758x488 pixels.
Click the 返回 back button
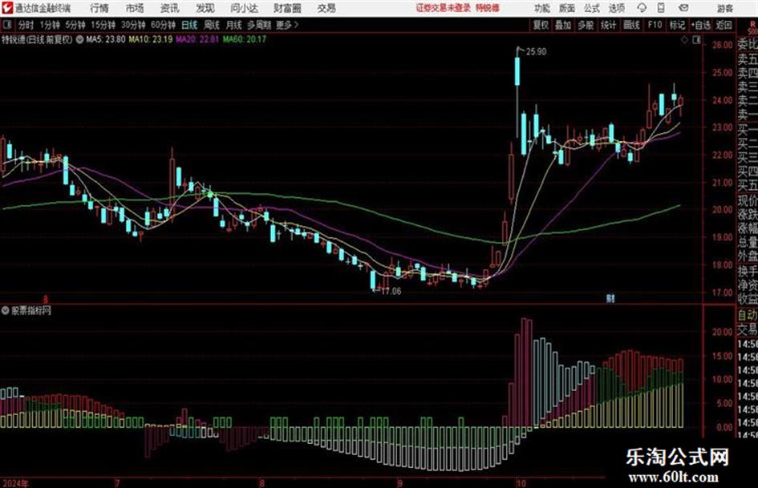(x=724, y=25)
